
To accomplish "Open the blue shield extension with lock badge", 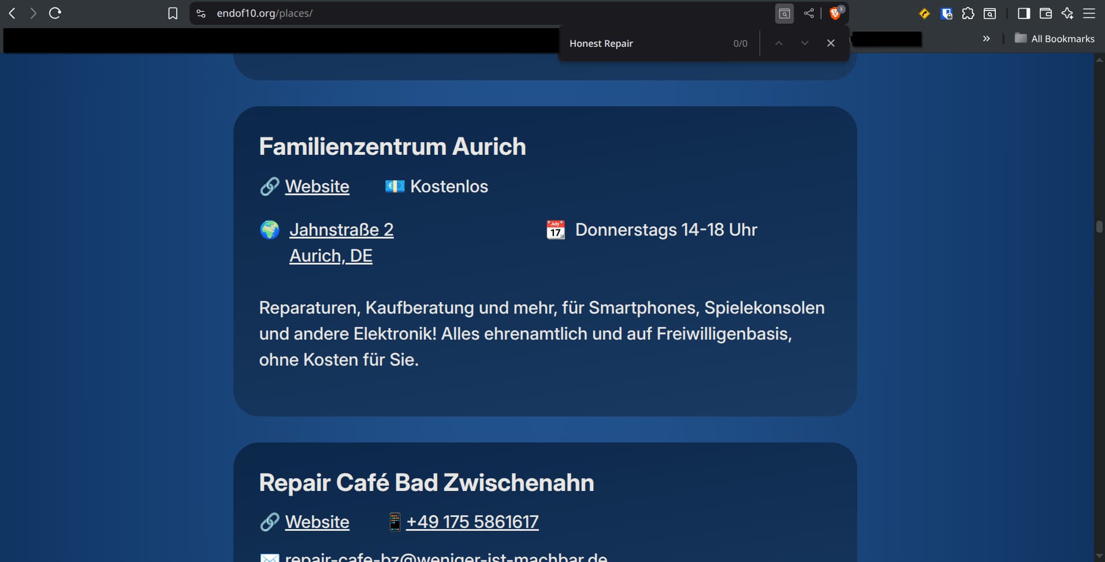I will coord(946,13).
